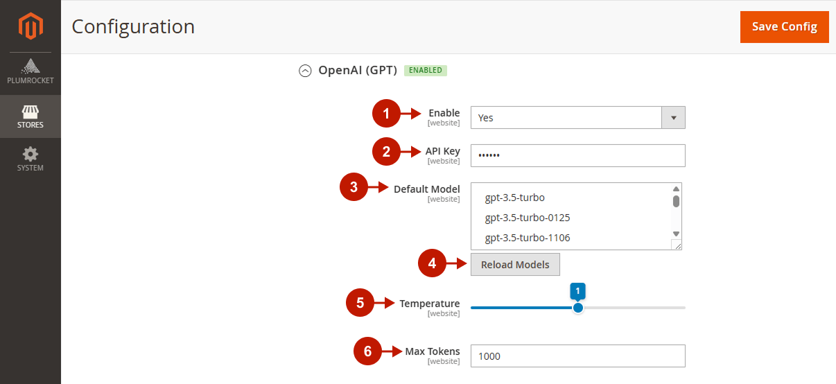The image size is (836, 384).
Task: Focus the Max Tokens input field
Action: pyautogui.click(x=577, y=356)
